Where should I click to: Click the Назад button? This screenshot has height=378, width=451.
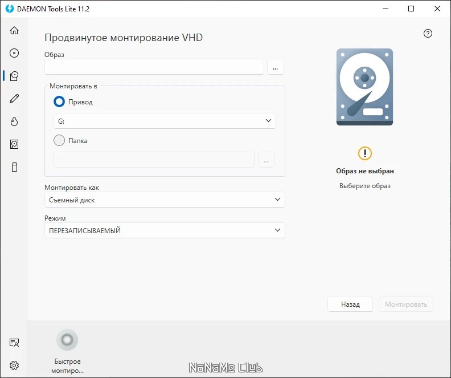pos(350,304)
